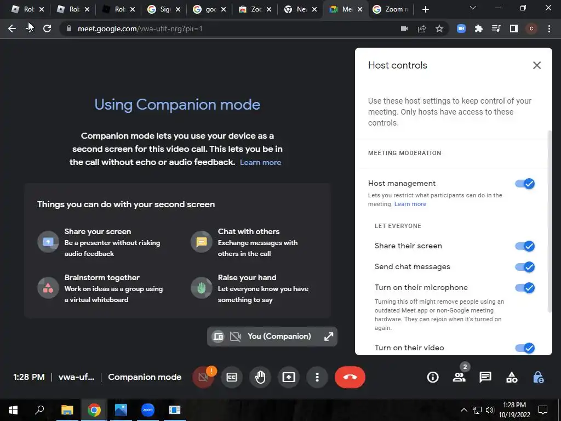The height and width of the screenshot is (421, 561).
Task: Toggle Send chat messages off
Action: tap(524, 267)
